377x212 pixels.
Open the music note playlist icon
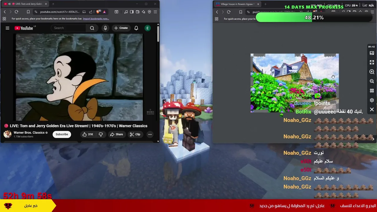[x=126, y=12]
